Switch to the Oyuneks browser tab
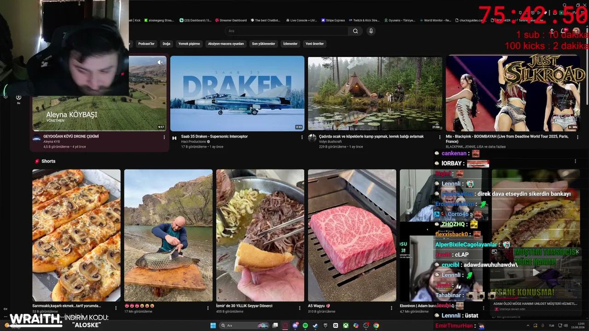 (399, 20)
